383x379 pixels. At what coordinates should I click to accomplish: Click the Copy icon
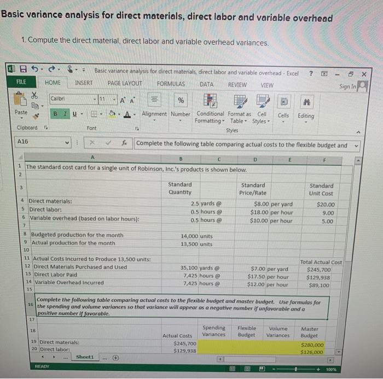click(35, 106)
